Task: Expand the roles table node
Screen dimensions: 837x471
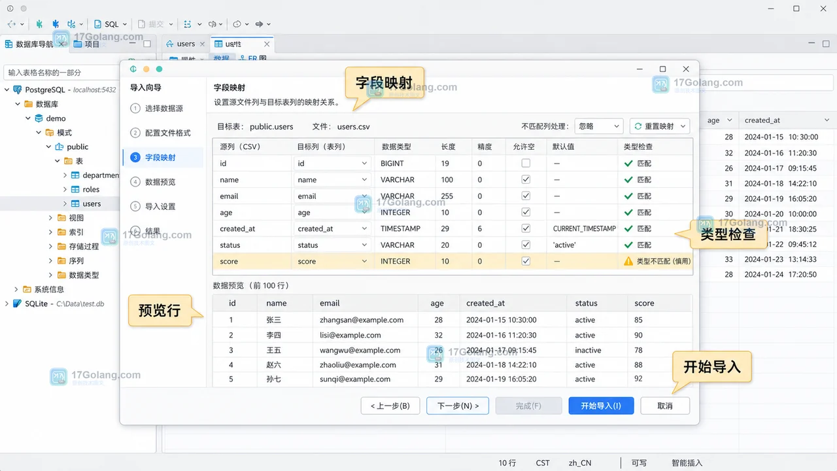Action: 65,189
